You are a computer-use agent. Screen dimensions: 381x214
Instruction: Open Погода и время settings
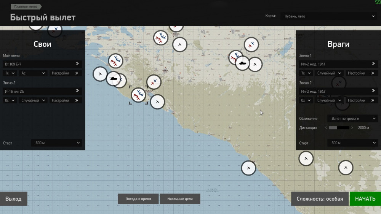(x=138, y=199)
